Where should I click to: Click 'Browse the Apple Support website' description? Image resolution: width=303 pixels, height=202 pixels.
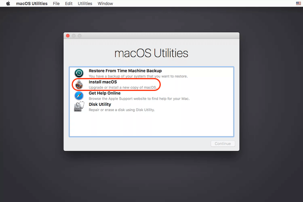coord(139,99)
